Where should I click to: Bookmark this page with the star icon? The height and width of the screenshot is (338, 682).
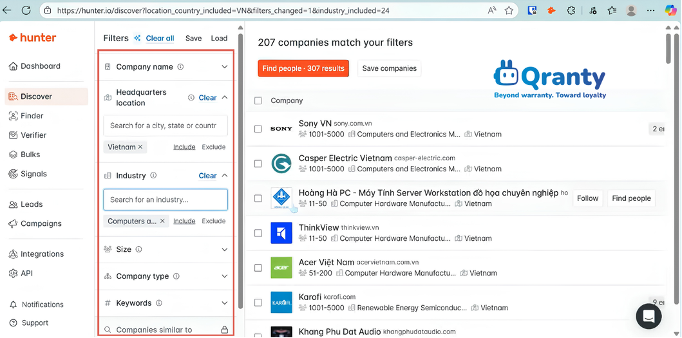509,11
